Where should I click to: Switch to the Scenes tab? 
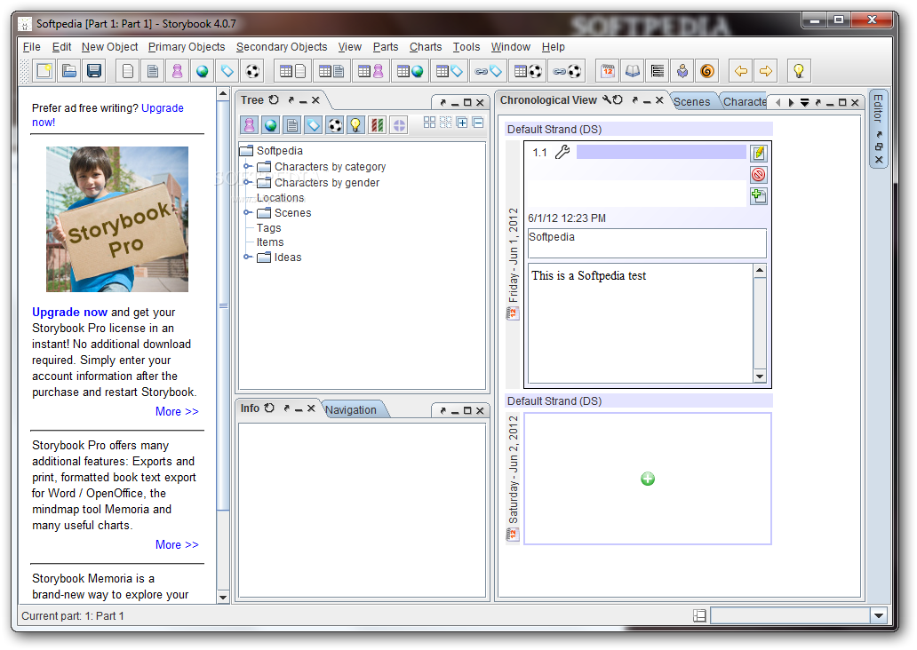692,102
